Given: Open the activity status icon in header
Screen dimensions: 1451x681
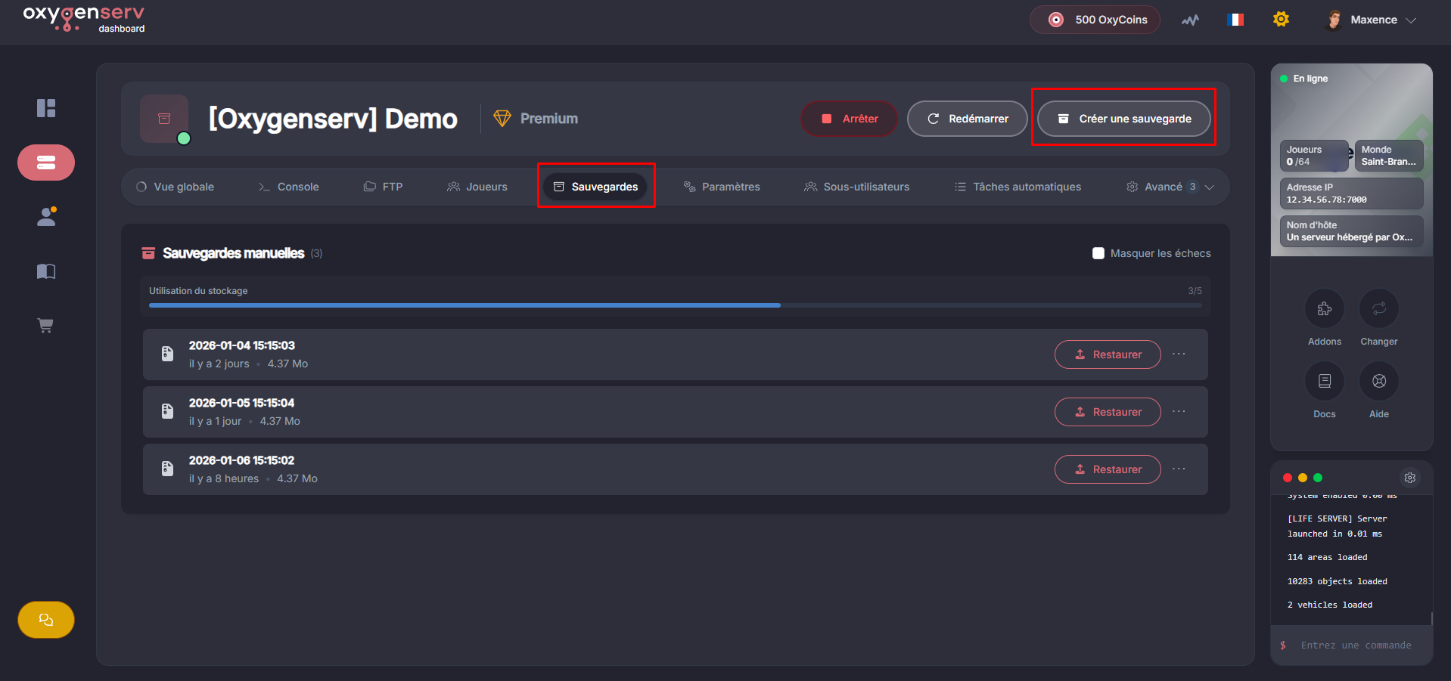Looking at the screenshot, I should point(1190,20).
